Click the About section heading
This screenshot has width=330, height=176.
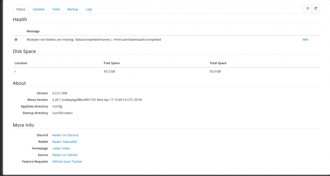(x=19, y=83)
